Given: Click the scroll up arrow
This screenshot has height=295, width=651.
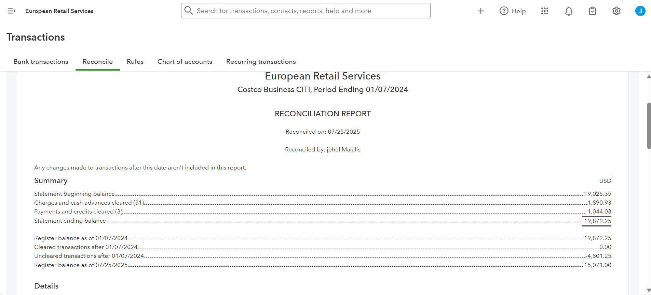Looking at the screenshot, I should point(649,77).
